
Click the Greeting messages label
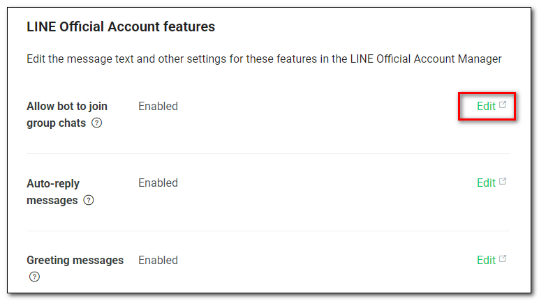point(75,260)
